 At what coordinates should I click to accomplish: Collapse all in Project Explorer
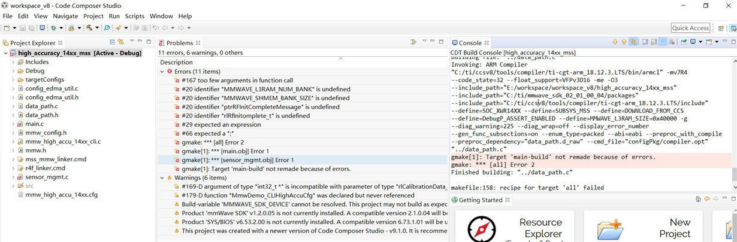112,42
